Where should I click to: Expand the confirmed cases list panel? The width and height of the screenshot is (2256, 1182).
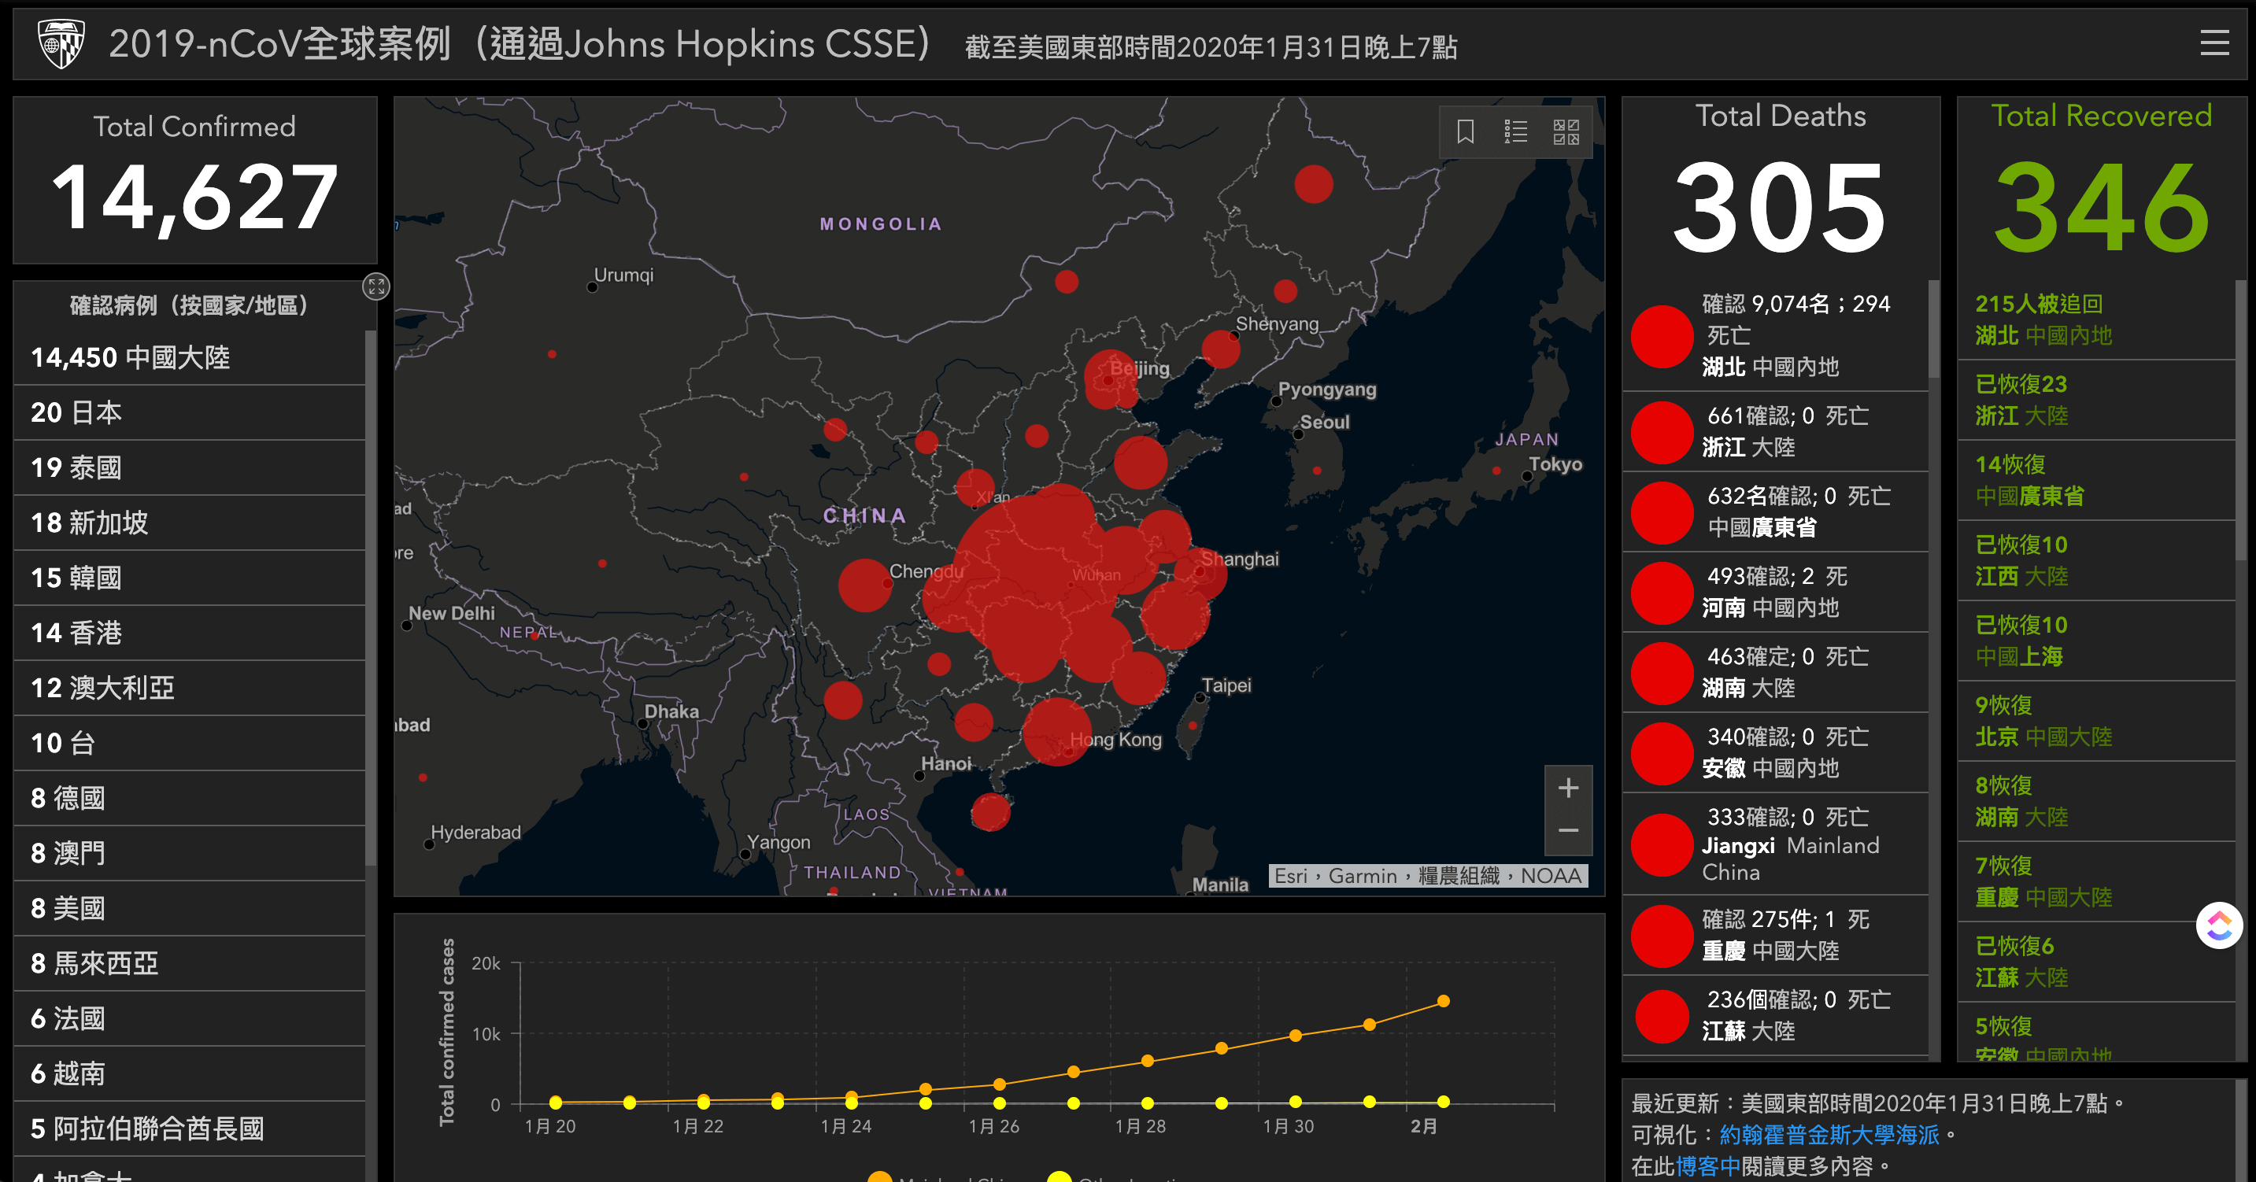[x=375, y=286]
